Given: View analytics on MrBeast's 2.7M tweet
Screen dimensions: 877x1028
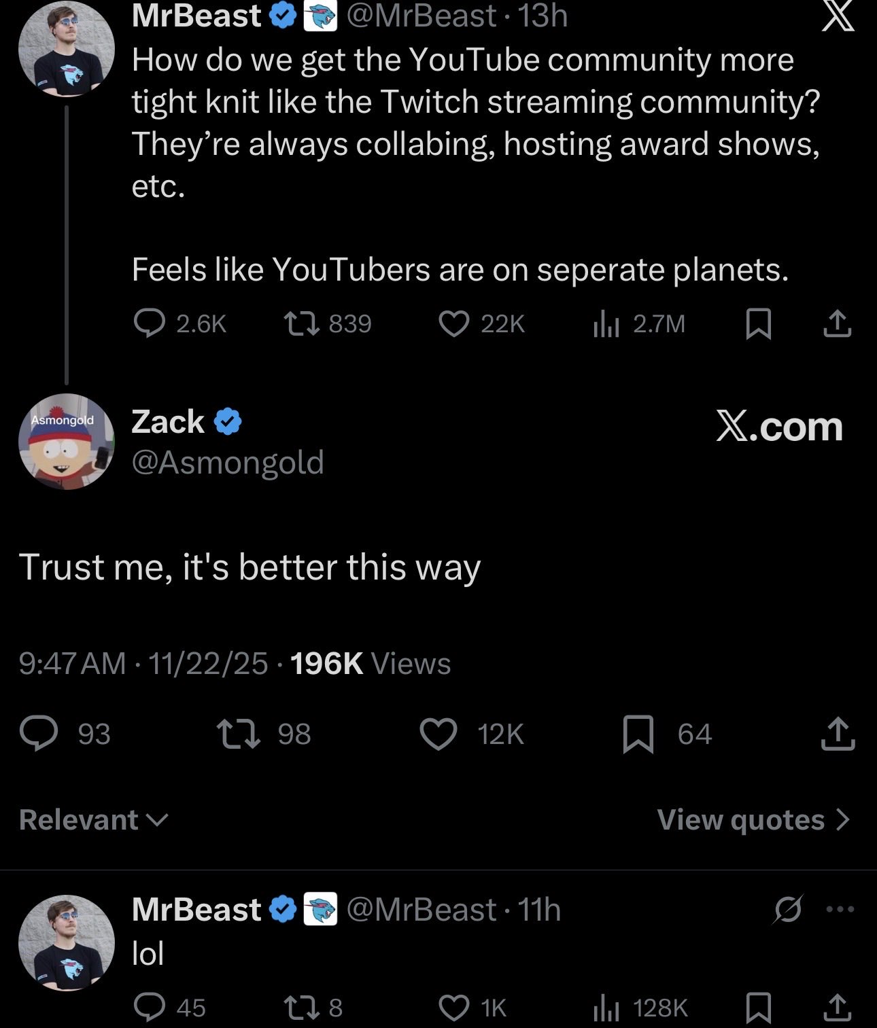Looking at the screenshot, I should point(606,324).
